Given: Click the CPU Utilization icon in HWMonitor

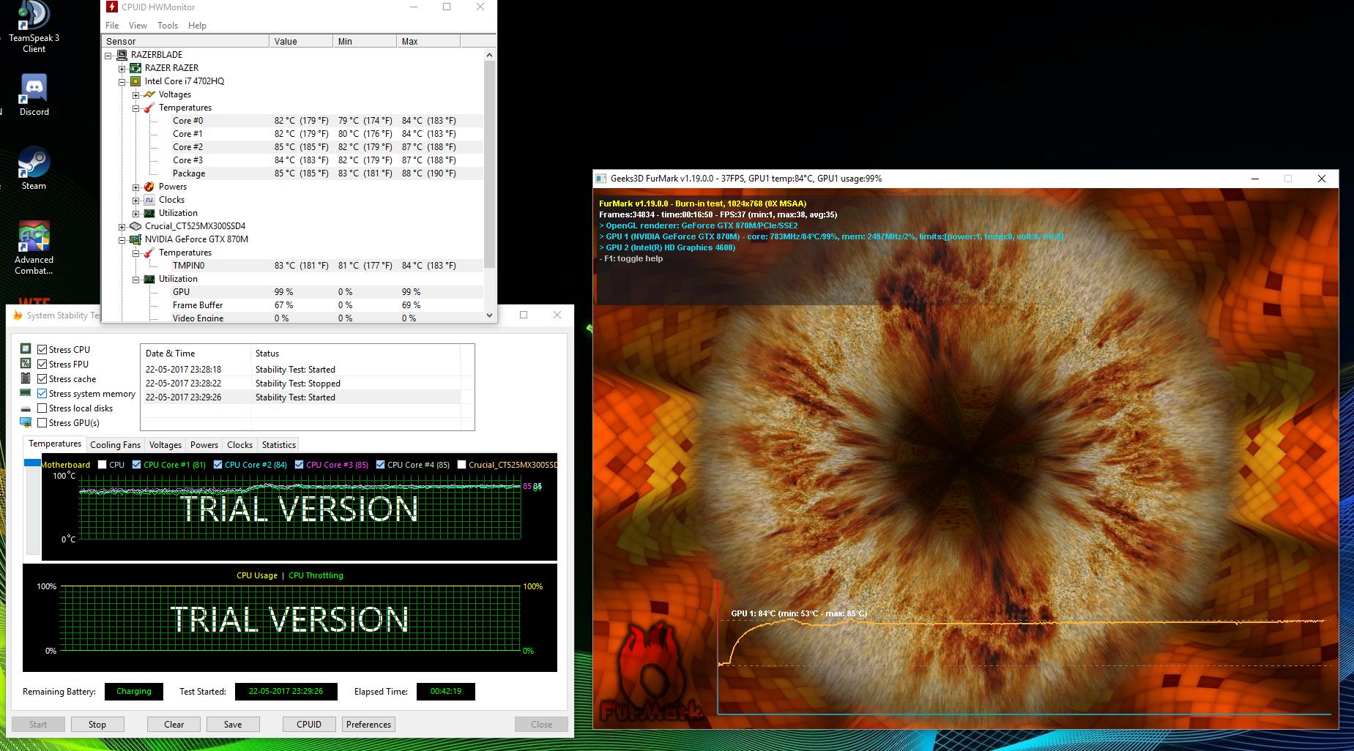Looking at the screenshot, I should (x=149, y=213).
